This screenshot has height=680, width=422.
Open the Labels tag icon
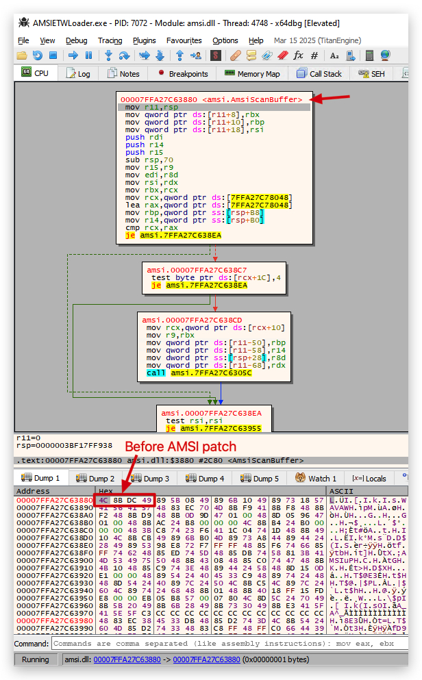coord(267,55)
